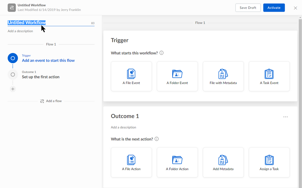302x188 pixels.
Task: Click the plus icon to add another outcome
Action: tap(13, 89)
